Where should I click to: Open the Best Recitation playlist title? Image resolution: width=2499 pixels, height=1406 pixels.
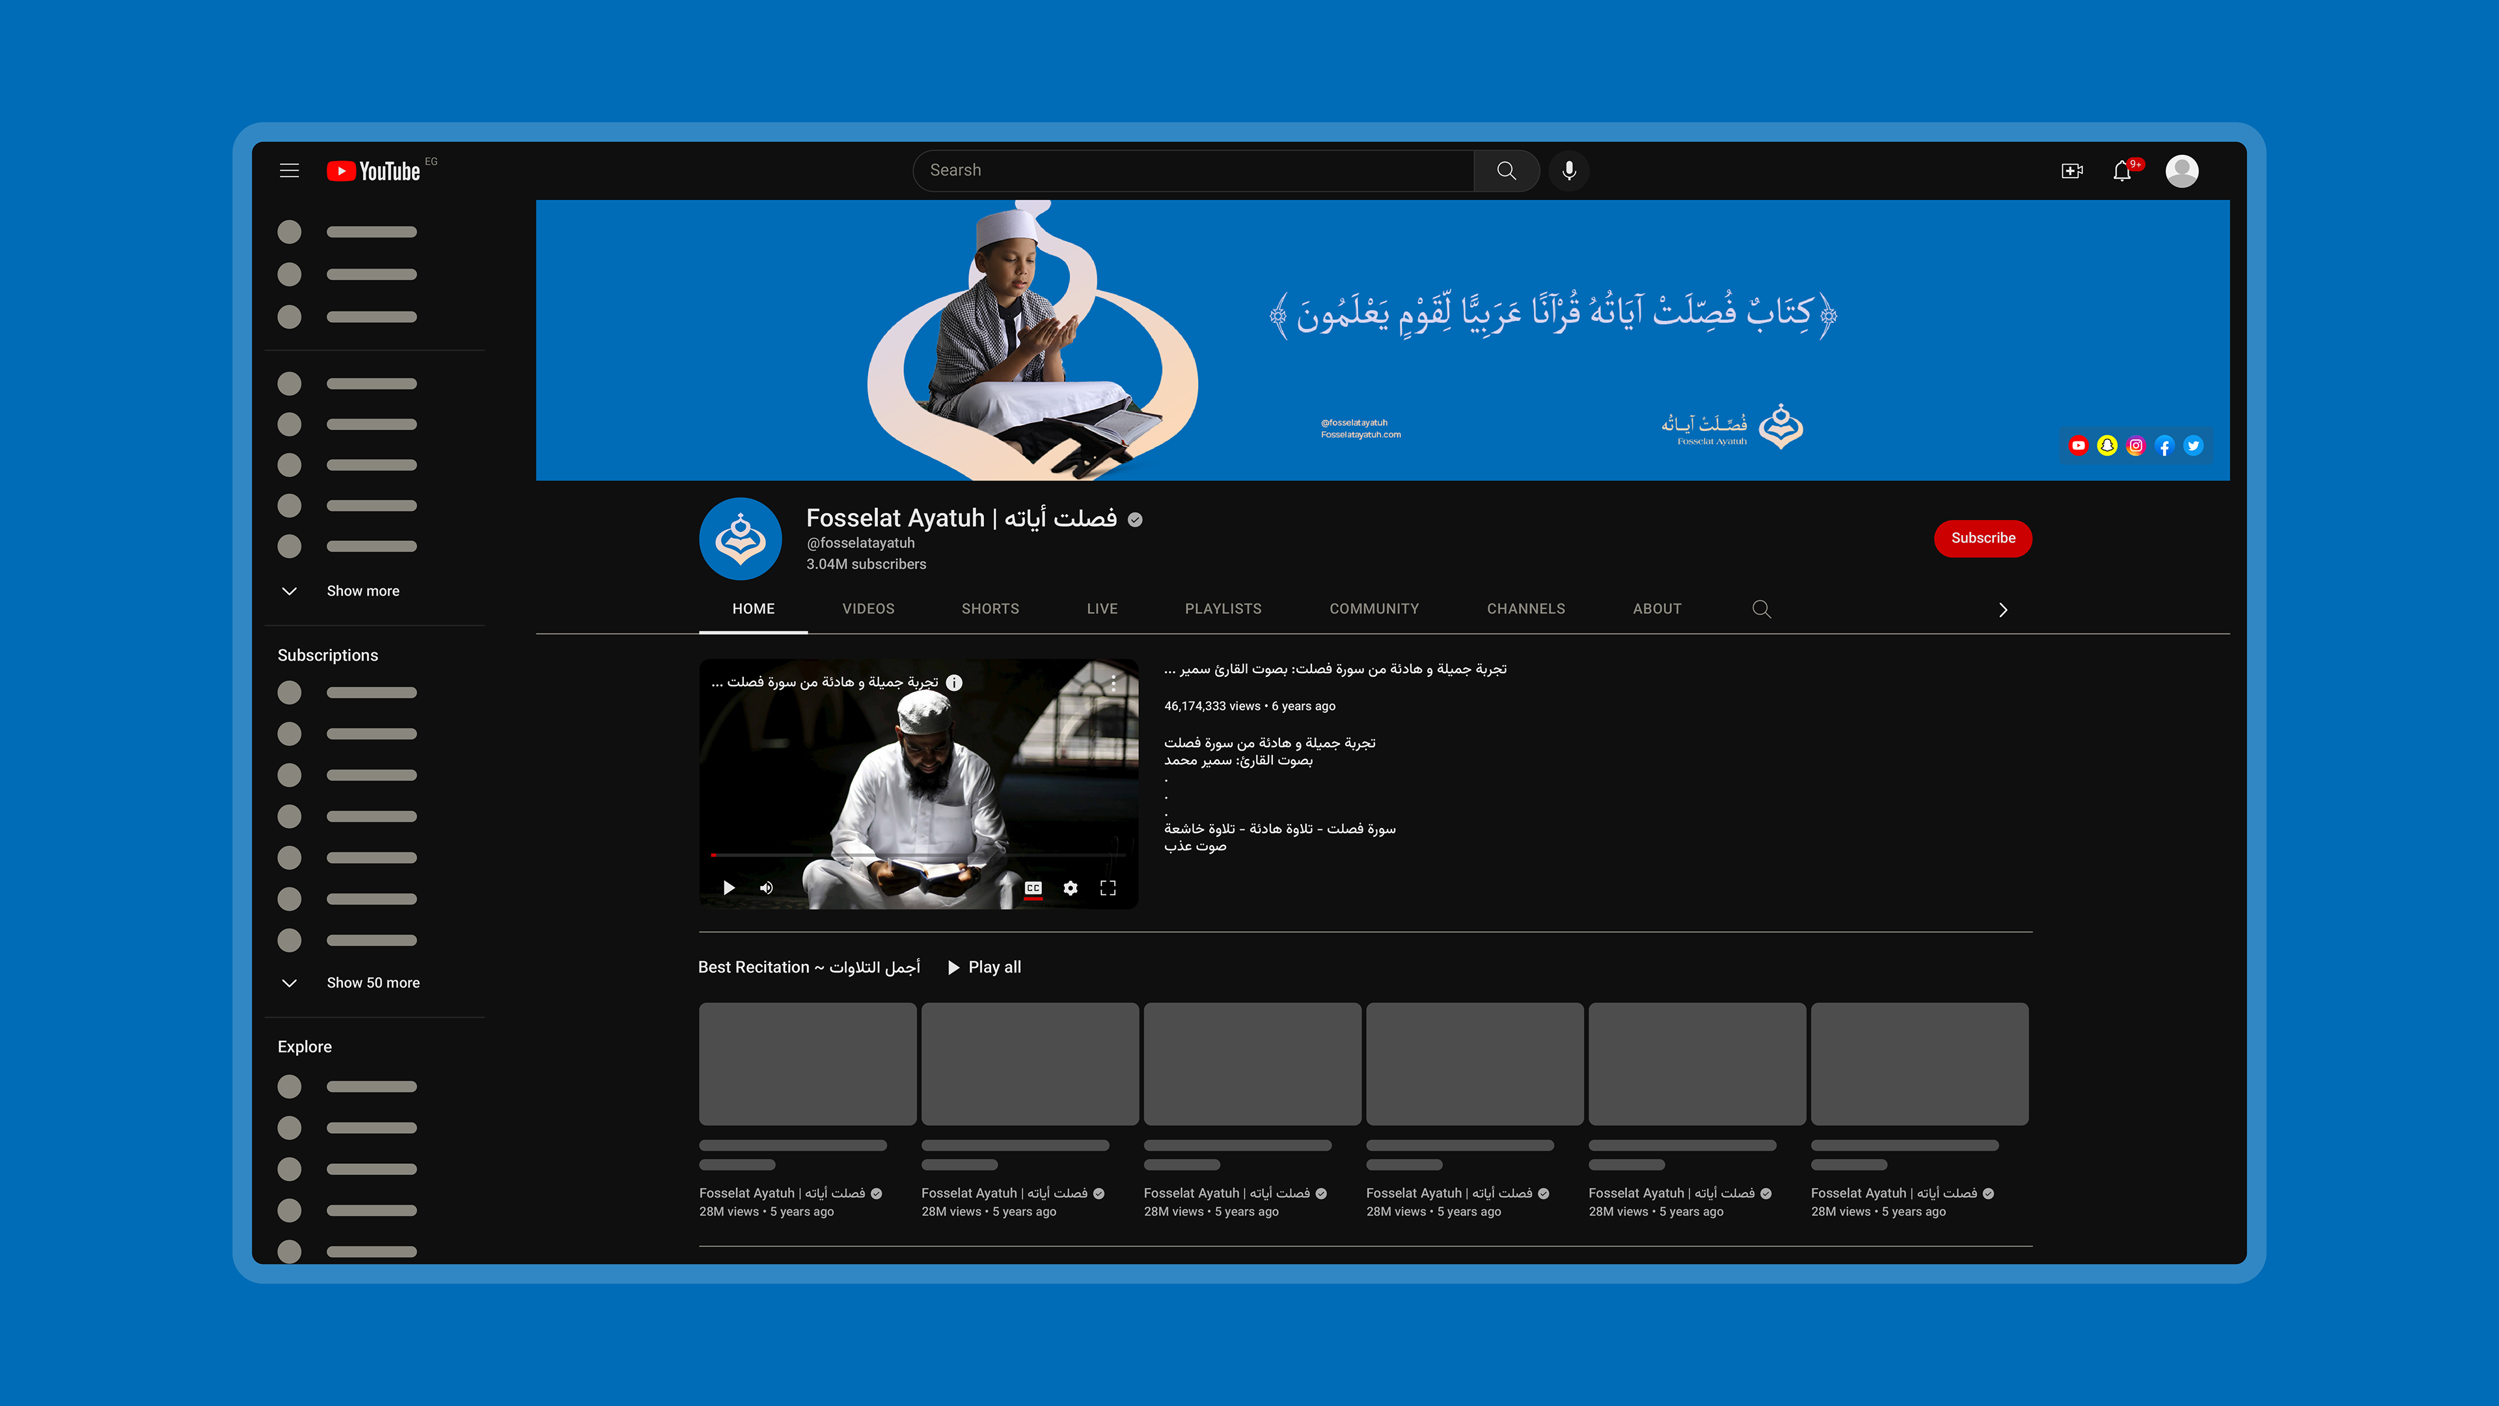[x=809, y=967]
